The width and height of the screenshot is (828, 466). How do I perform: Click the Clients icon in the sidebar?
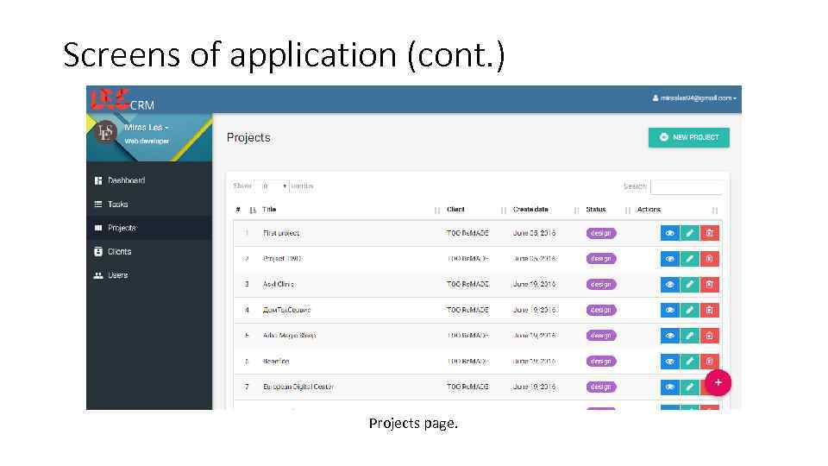pyautogui.click(x=97, y=251)
